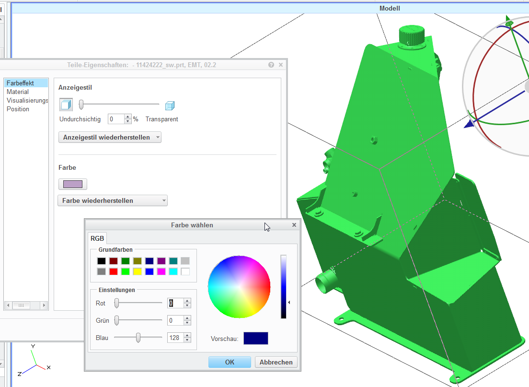Click the Rot value input field
The height and width of the screenshot is (387, 529).
click(175, 303)
